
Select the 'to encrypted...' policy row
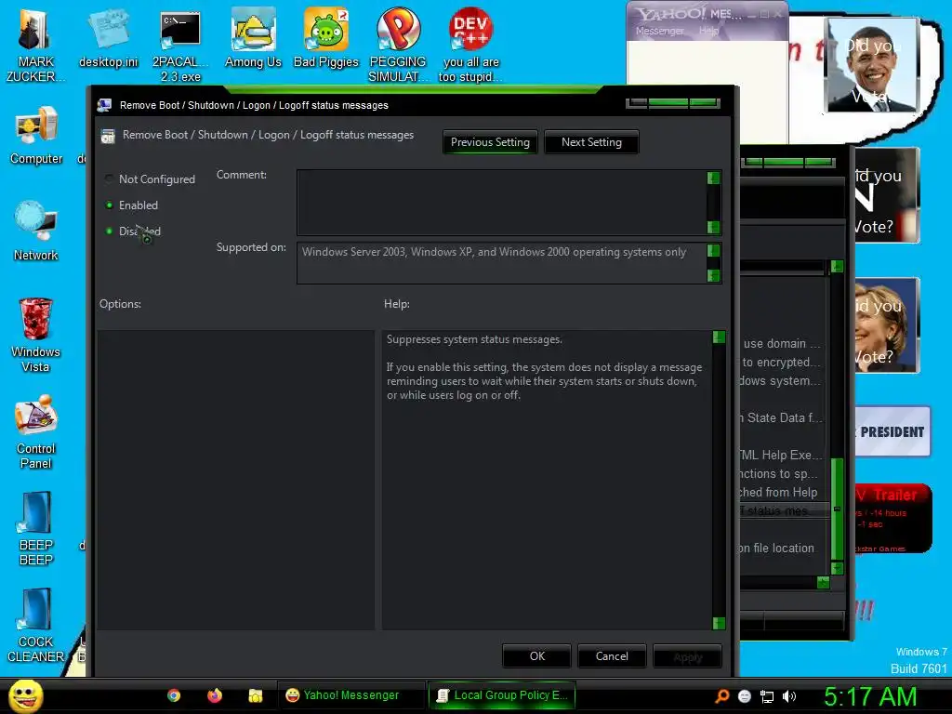click(x=783, y=362)
